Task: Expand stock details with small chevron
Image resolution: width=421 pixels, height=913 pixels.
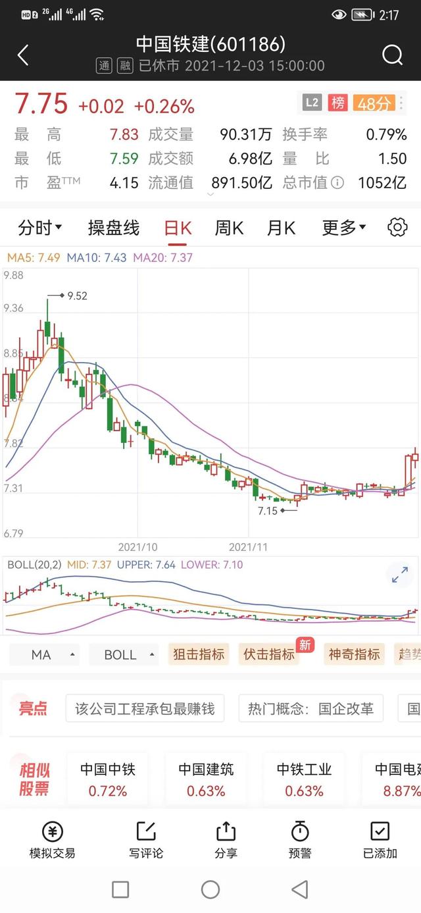Action: 210,194
